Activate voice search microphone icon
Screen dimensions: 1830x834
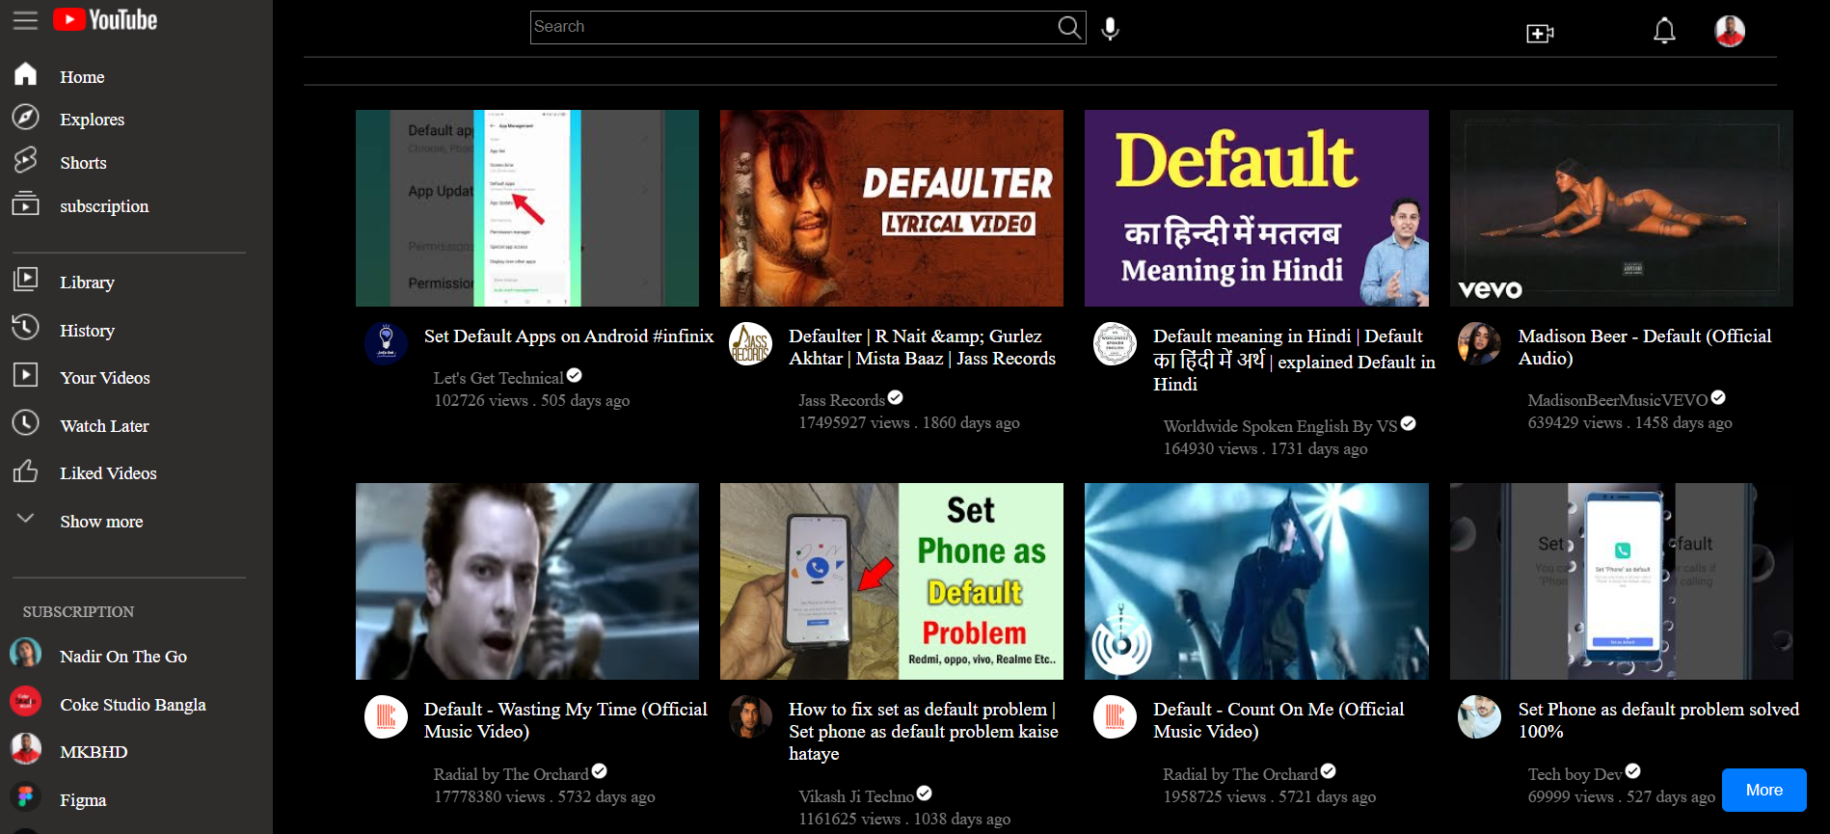(x=1111, y=29)
